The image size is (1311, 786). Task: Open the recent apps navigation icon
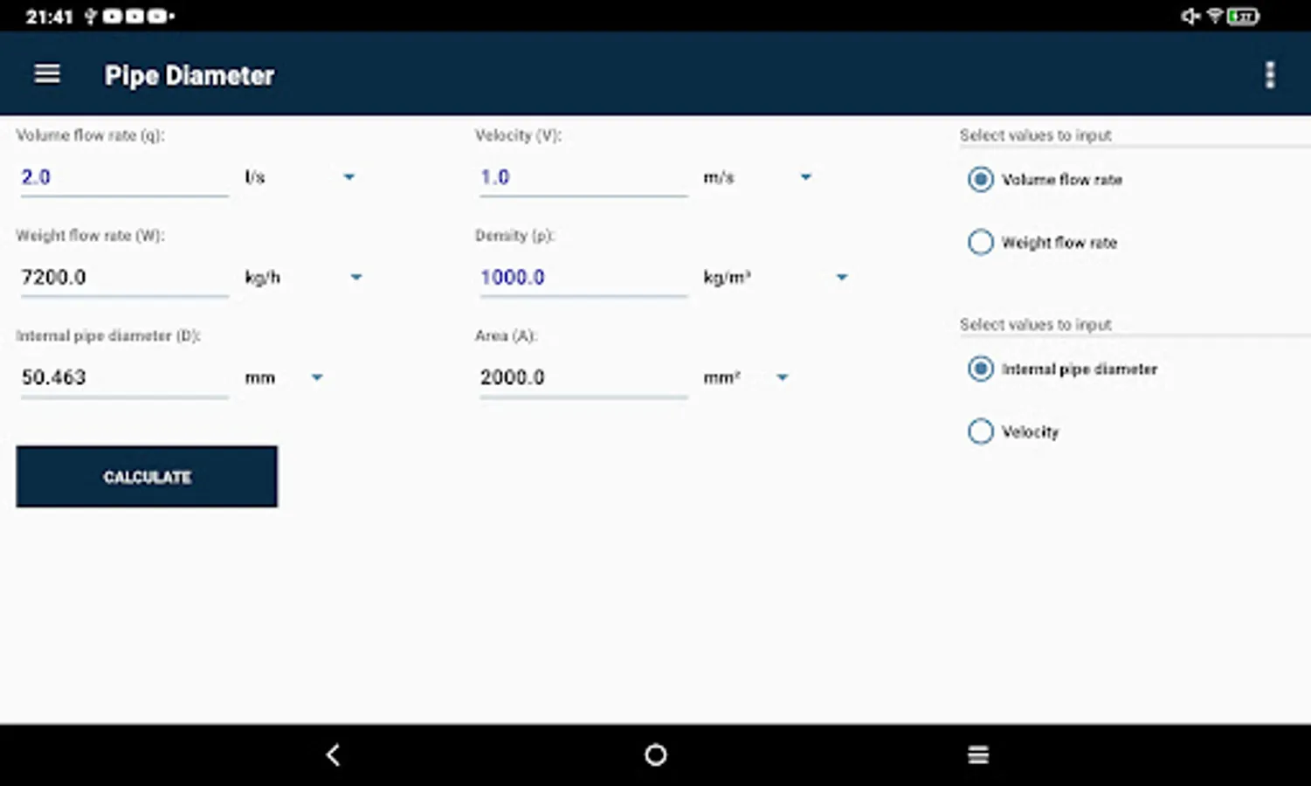pyautogui.click(x=977, y=755)
